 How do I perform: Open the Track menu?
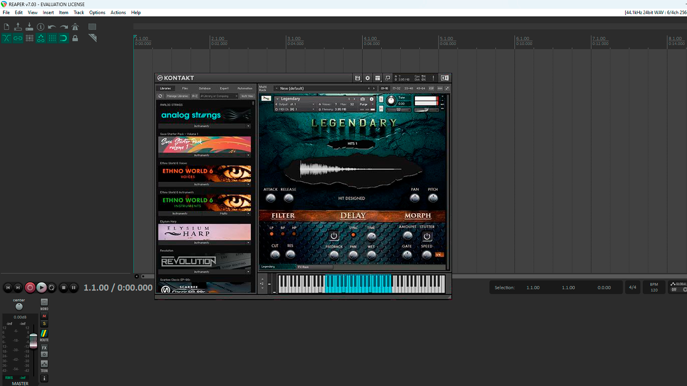point(79,13)
